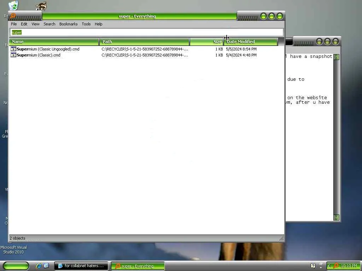
Task: Click the cmd icon of Supermium (Classic Ungoogled).cmd
Action: tap(13, 49)
